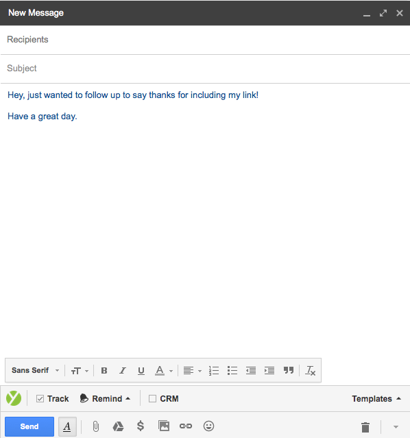Toggle the Track checkbox

40,398
